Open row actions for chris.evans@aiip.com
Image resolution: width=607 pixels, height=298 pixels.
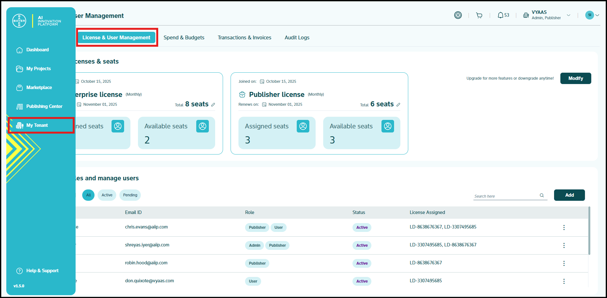point(564,228)
